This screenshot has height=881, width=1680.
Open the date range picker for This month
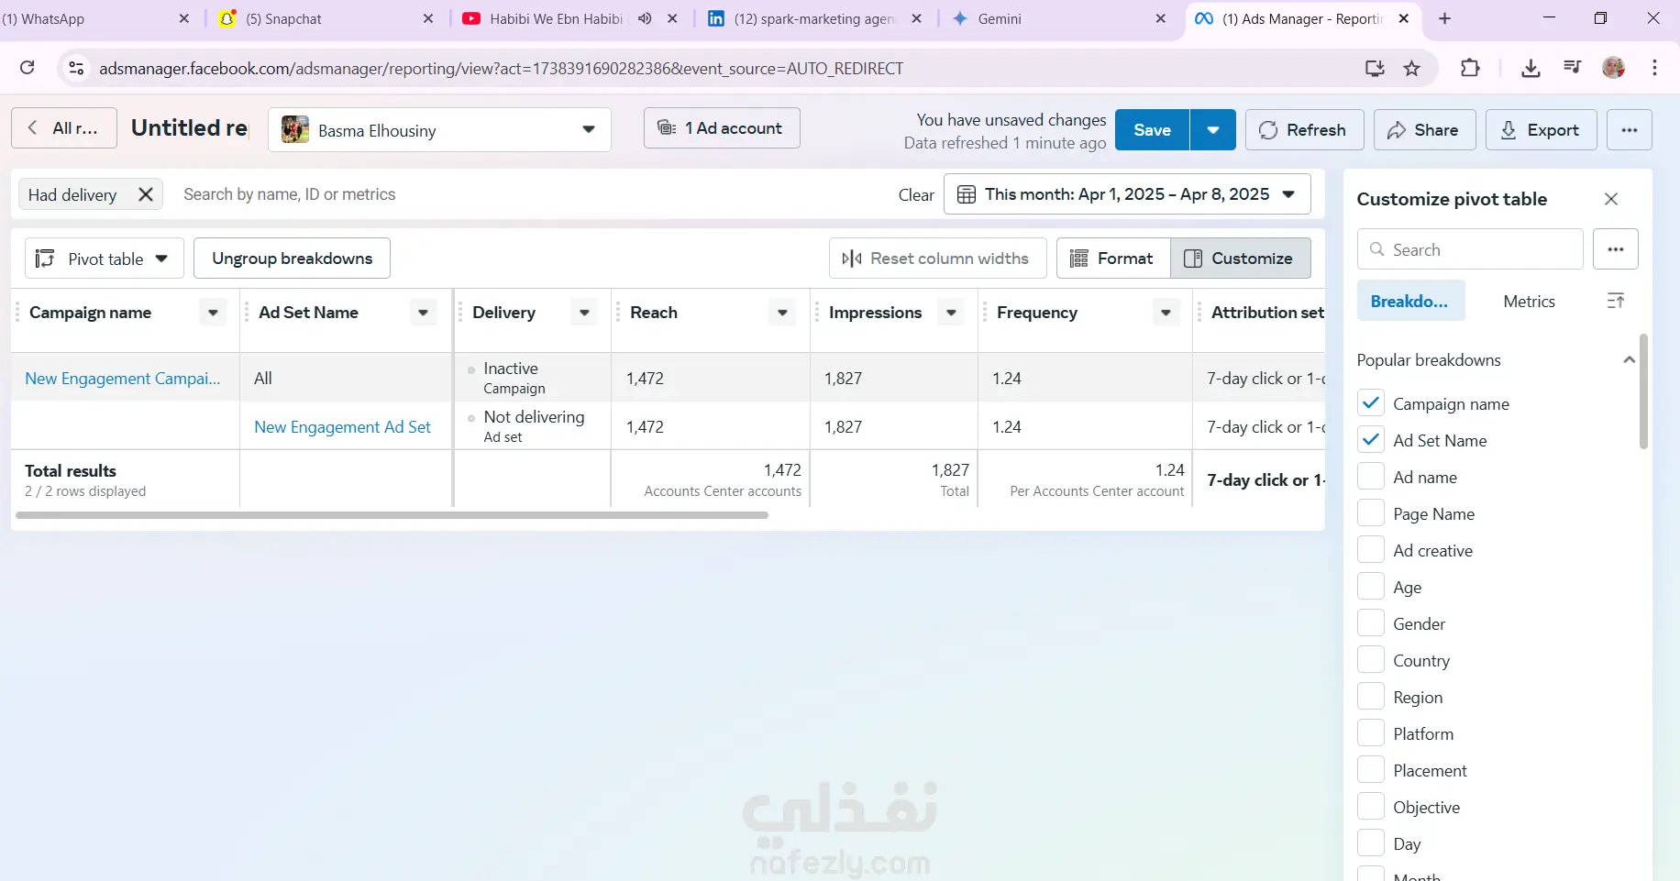[1127, 194]
